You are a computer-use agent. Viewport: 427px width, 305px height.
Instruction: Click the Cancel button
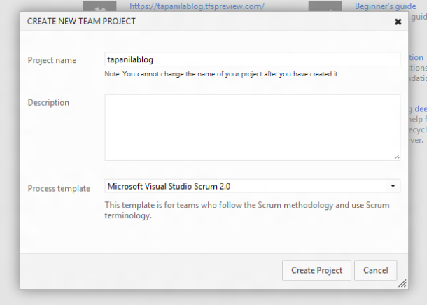(375, 270)
